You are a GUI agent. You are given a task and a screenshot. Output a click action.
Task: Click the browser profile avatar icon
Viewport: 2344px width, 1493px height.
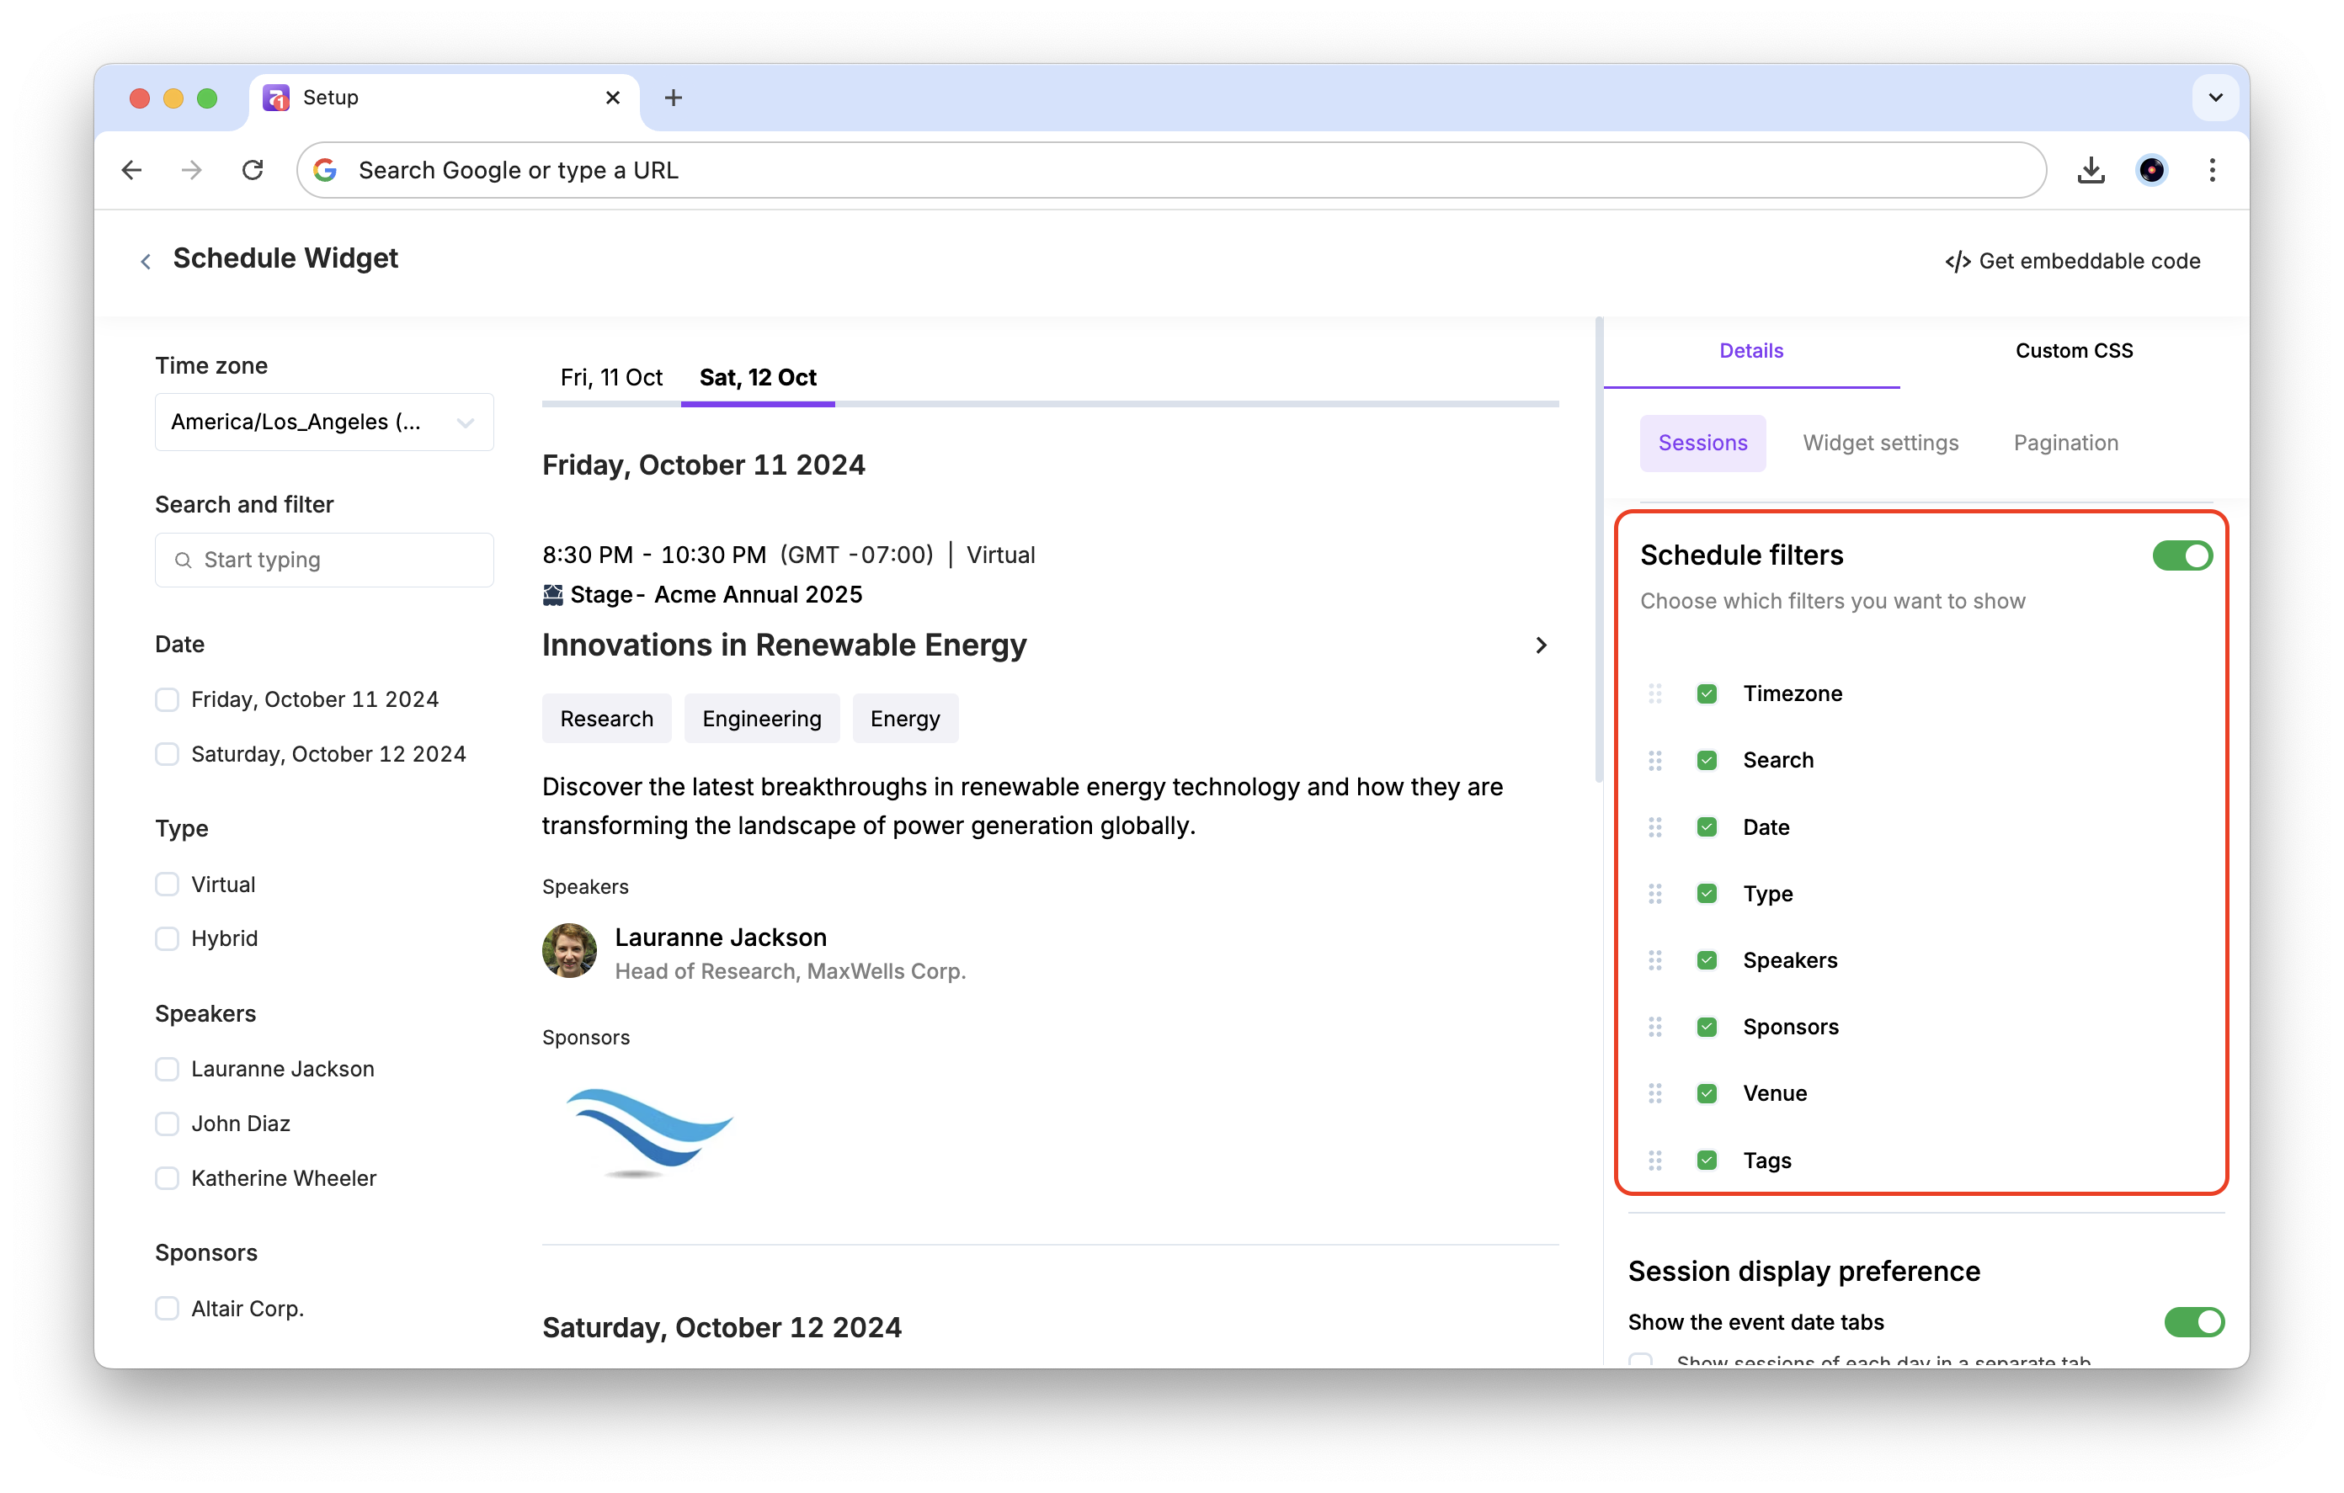[2151, 170]
